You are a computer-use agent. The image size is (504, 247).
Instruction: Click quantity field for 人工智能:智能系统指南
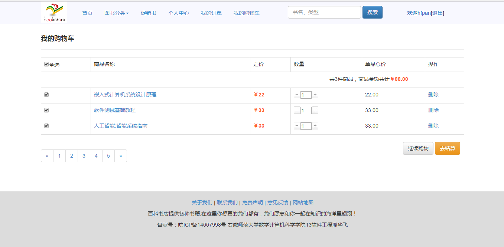pos(306,126)
